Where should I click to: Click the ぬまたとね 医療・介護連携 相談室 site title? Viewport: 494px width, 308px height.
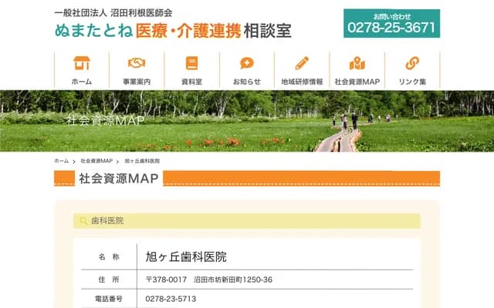coord(173,30)
